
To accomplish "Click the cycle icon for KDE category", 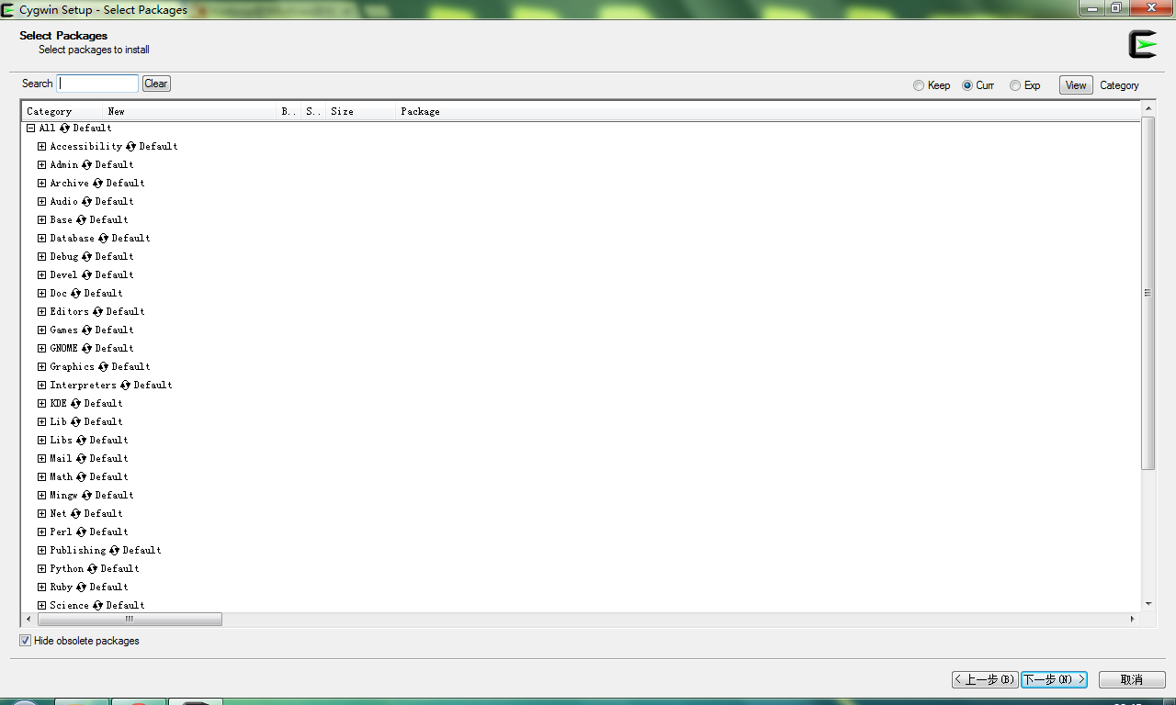I will 76,403.
